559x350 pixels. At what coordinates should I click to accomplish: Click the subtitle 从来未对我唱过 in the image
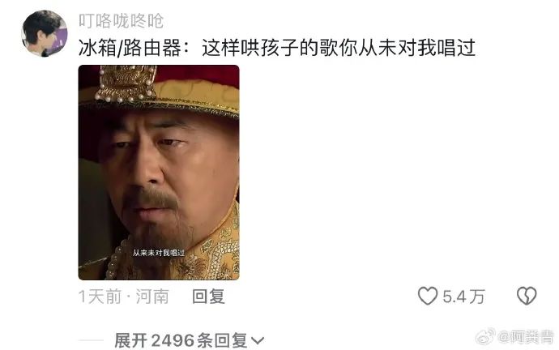[x=159, y=253]
